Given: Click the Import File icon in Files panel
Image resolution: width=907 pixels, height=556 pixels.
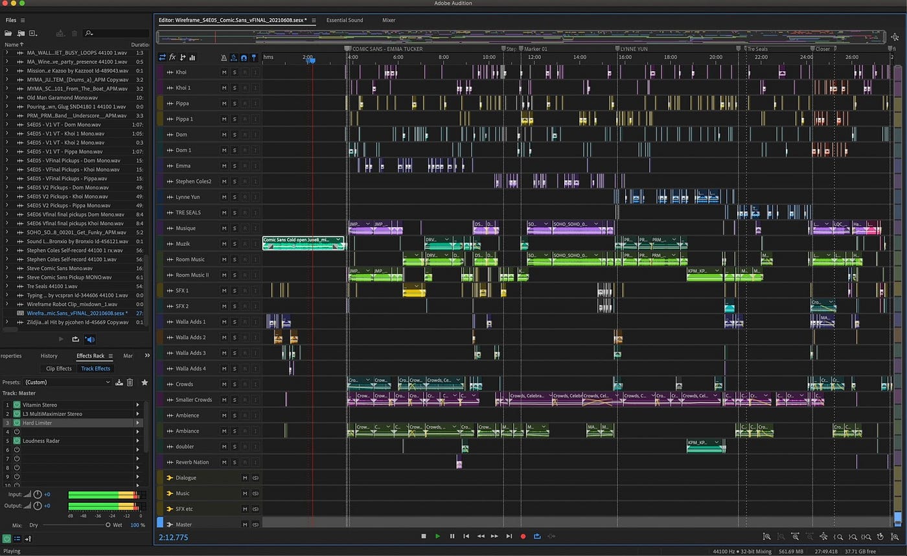Looking at the screenshot, I should coord(21,33).
